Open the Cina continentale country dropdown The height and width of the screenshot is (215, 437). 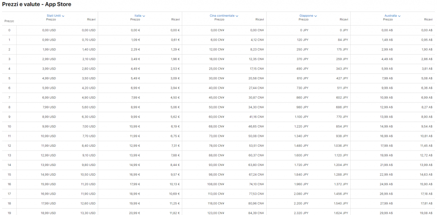[224, 16]
